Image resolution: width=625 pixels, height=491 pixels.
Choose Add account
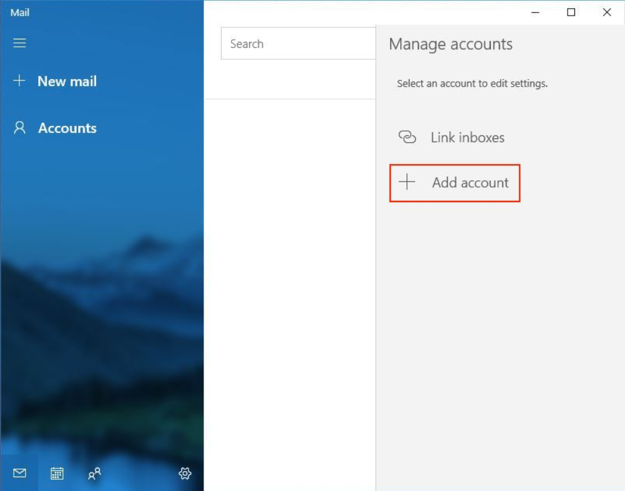click(455, 183)
